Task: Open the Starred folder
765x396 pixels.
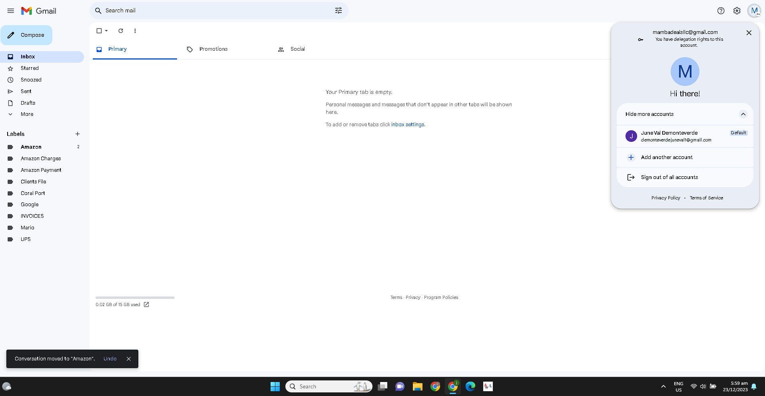Action: (x=42, y=68)
